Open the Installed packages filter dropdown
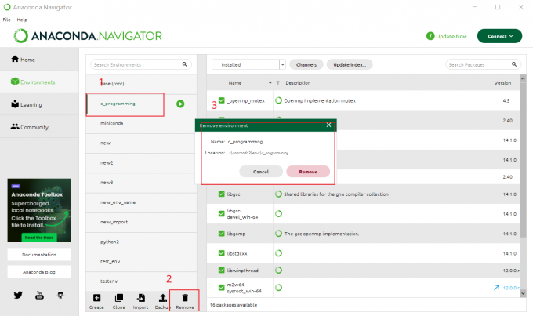This screenshot has width=533, height=316. [248, 64]
